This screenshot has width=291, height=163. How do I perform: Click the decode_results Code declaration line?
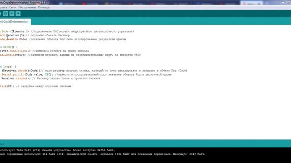[63, 39]
